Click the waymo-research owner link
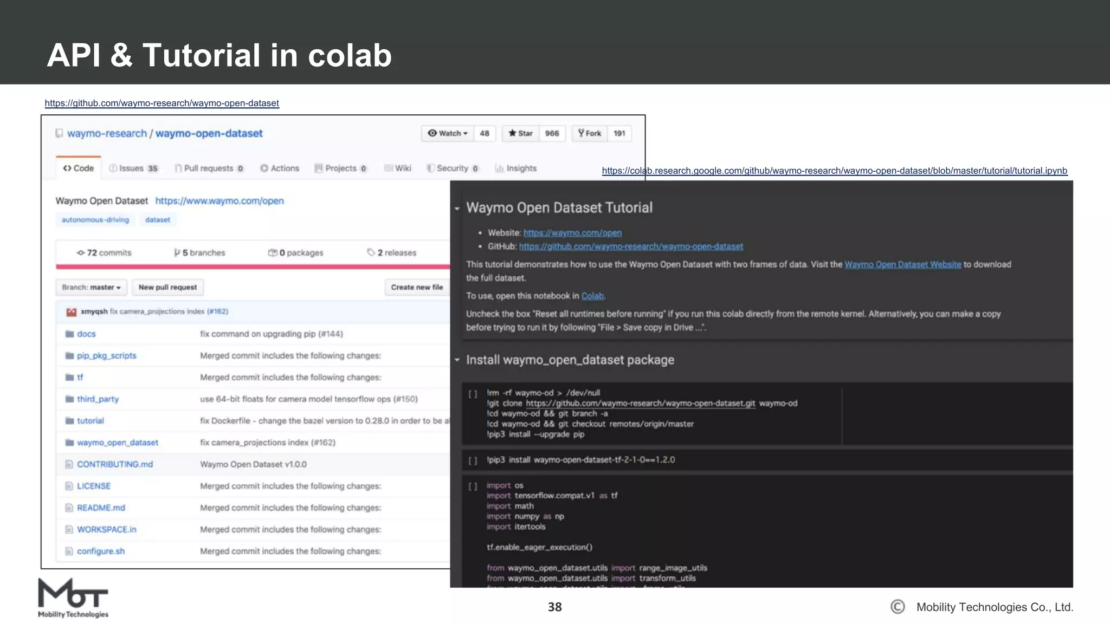 click(x=107, y=133)
